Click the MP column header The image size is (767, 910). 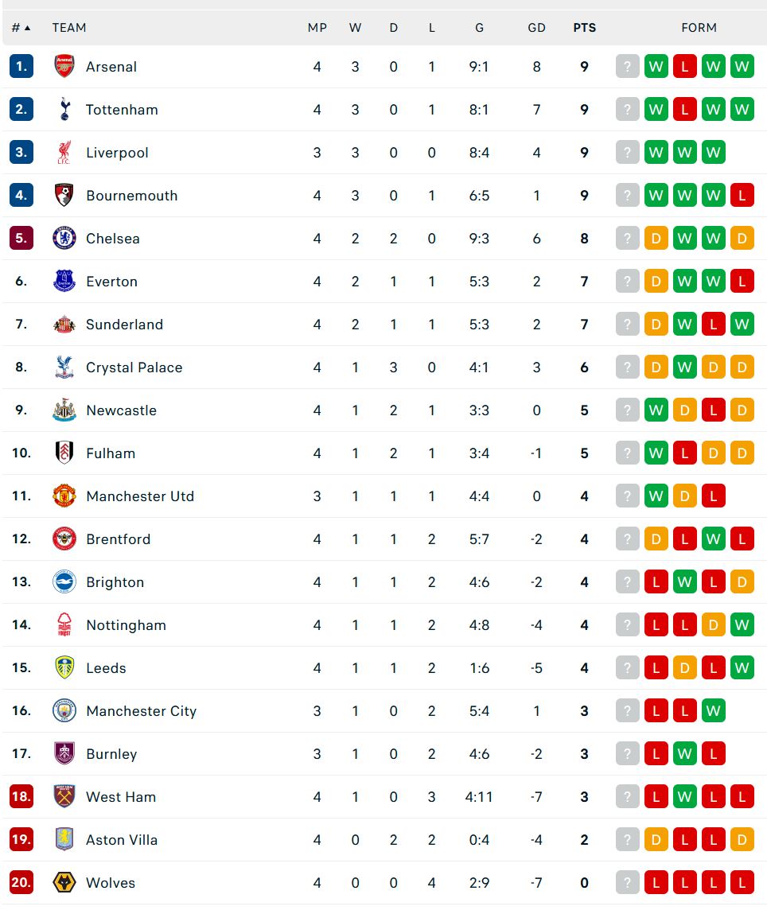click(317, 28)
